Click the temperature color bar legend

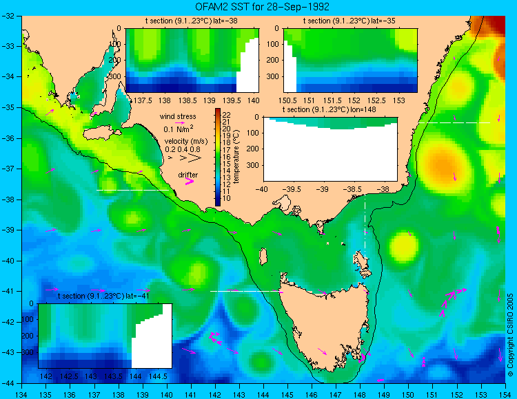(218, 158)
